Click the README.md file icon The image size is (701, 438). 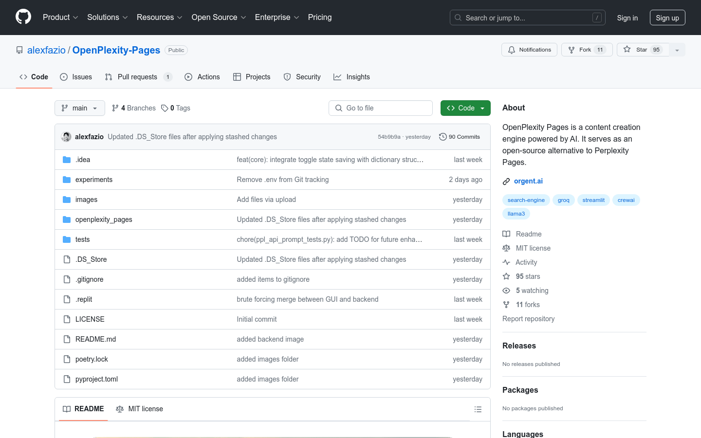pos(67,339)
